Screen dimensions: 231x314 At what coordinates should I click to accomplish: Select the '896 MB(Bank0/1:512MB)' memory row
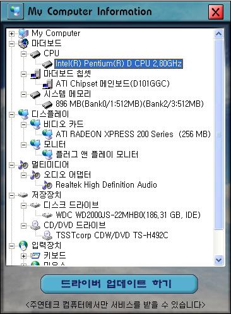[129, 104]
